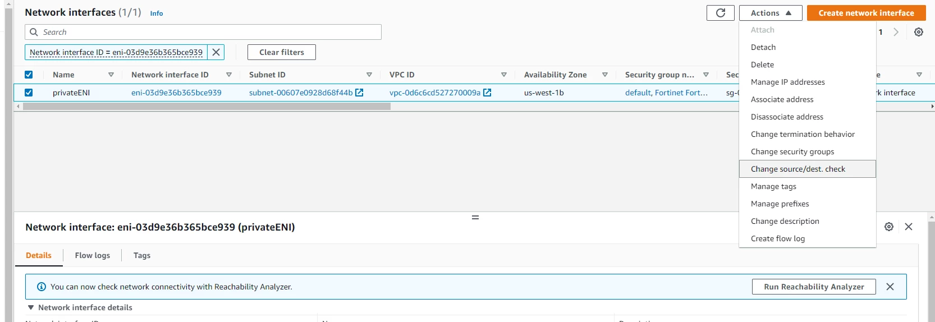
Task: Refresh the network interfaces list
Action: 721,13
